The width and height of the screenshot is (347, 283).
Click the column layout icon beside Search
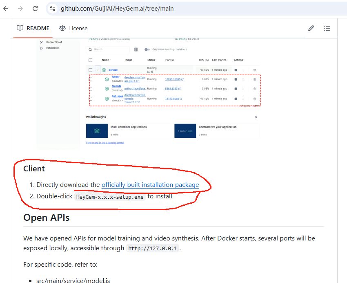click(x=136, y=49)
